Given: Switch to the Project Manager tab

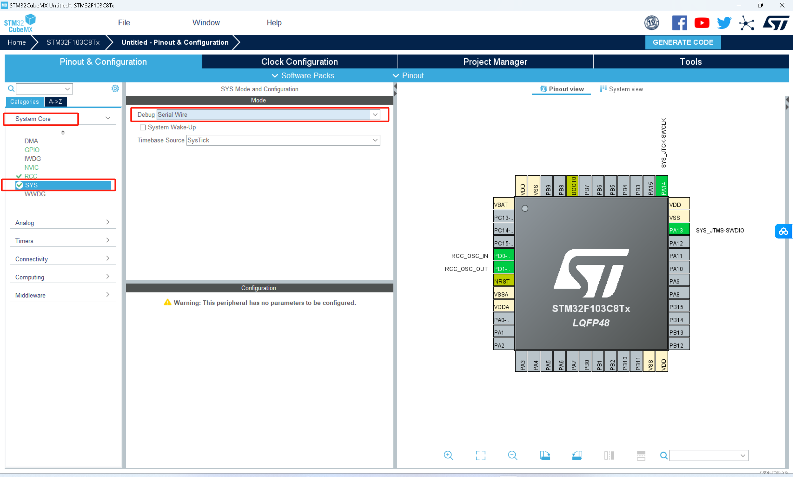Looking at the screenshot, I should click(495, 61).
